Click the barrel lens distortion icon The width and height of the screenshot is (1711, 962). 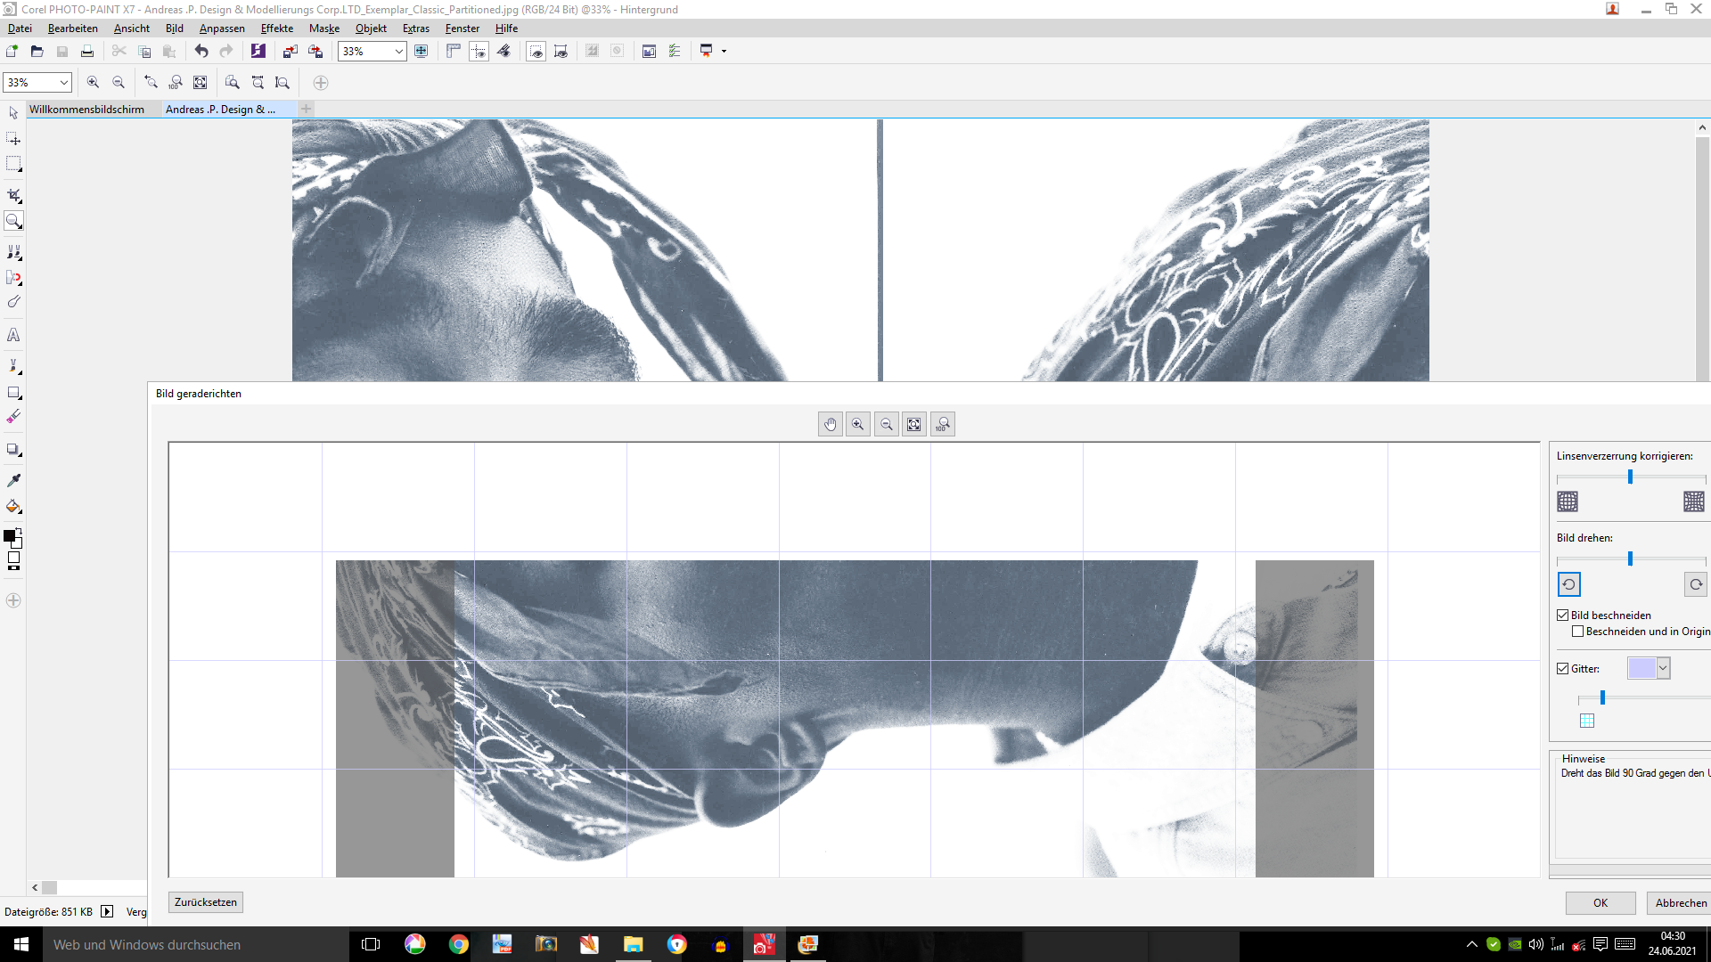click(x=1568, y=501)
